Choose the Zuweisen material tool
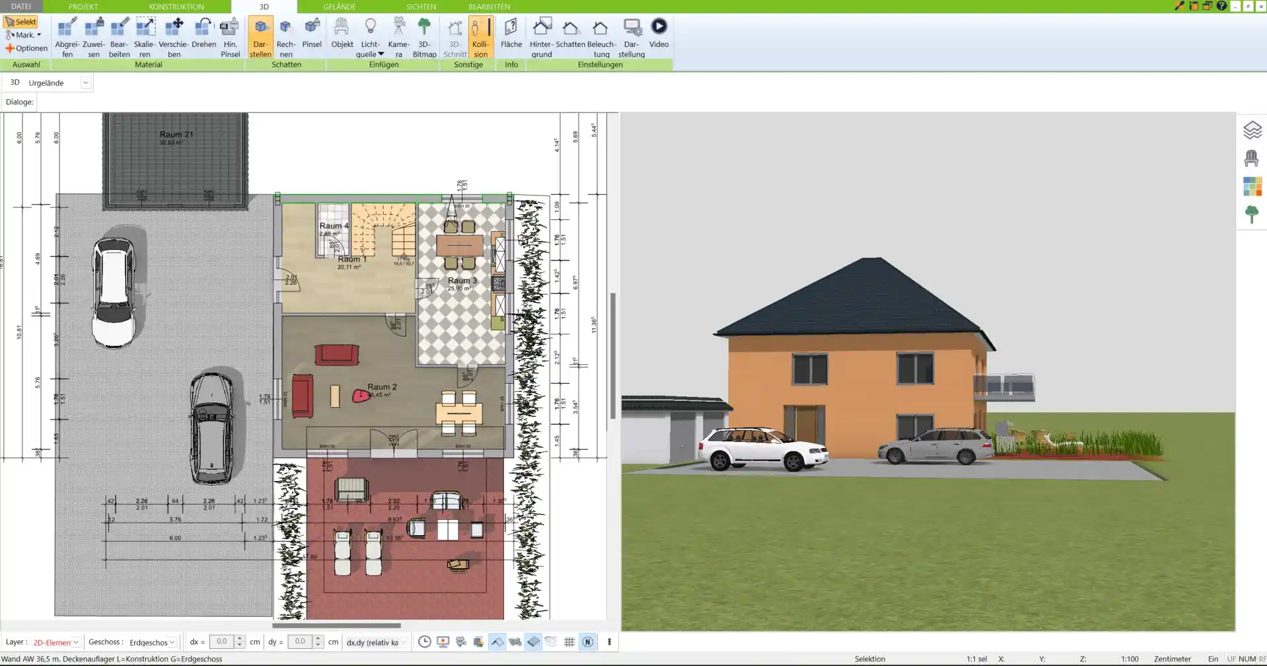This screenshot has width=1267, height=666. pos(94,38)
